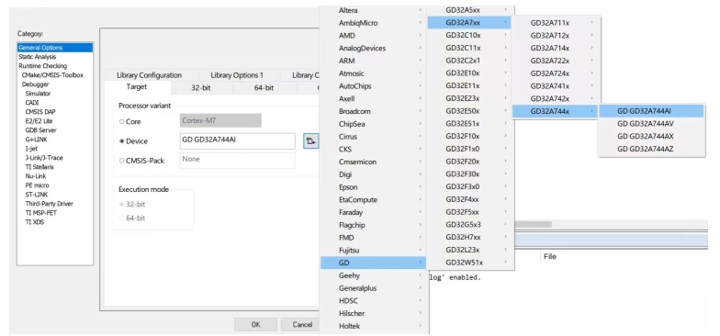Viewport: 720px width, 336px height.
Task: Open the GD32F4xx family submenu
Action: coord(469,199)
